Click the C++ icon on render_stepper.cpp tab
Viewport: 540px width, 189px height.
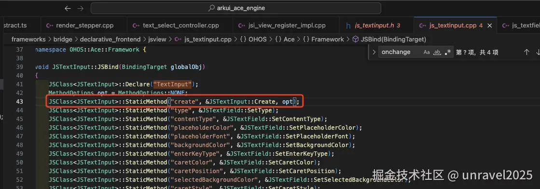(50, 26)
